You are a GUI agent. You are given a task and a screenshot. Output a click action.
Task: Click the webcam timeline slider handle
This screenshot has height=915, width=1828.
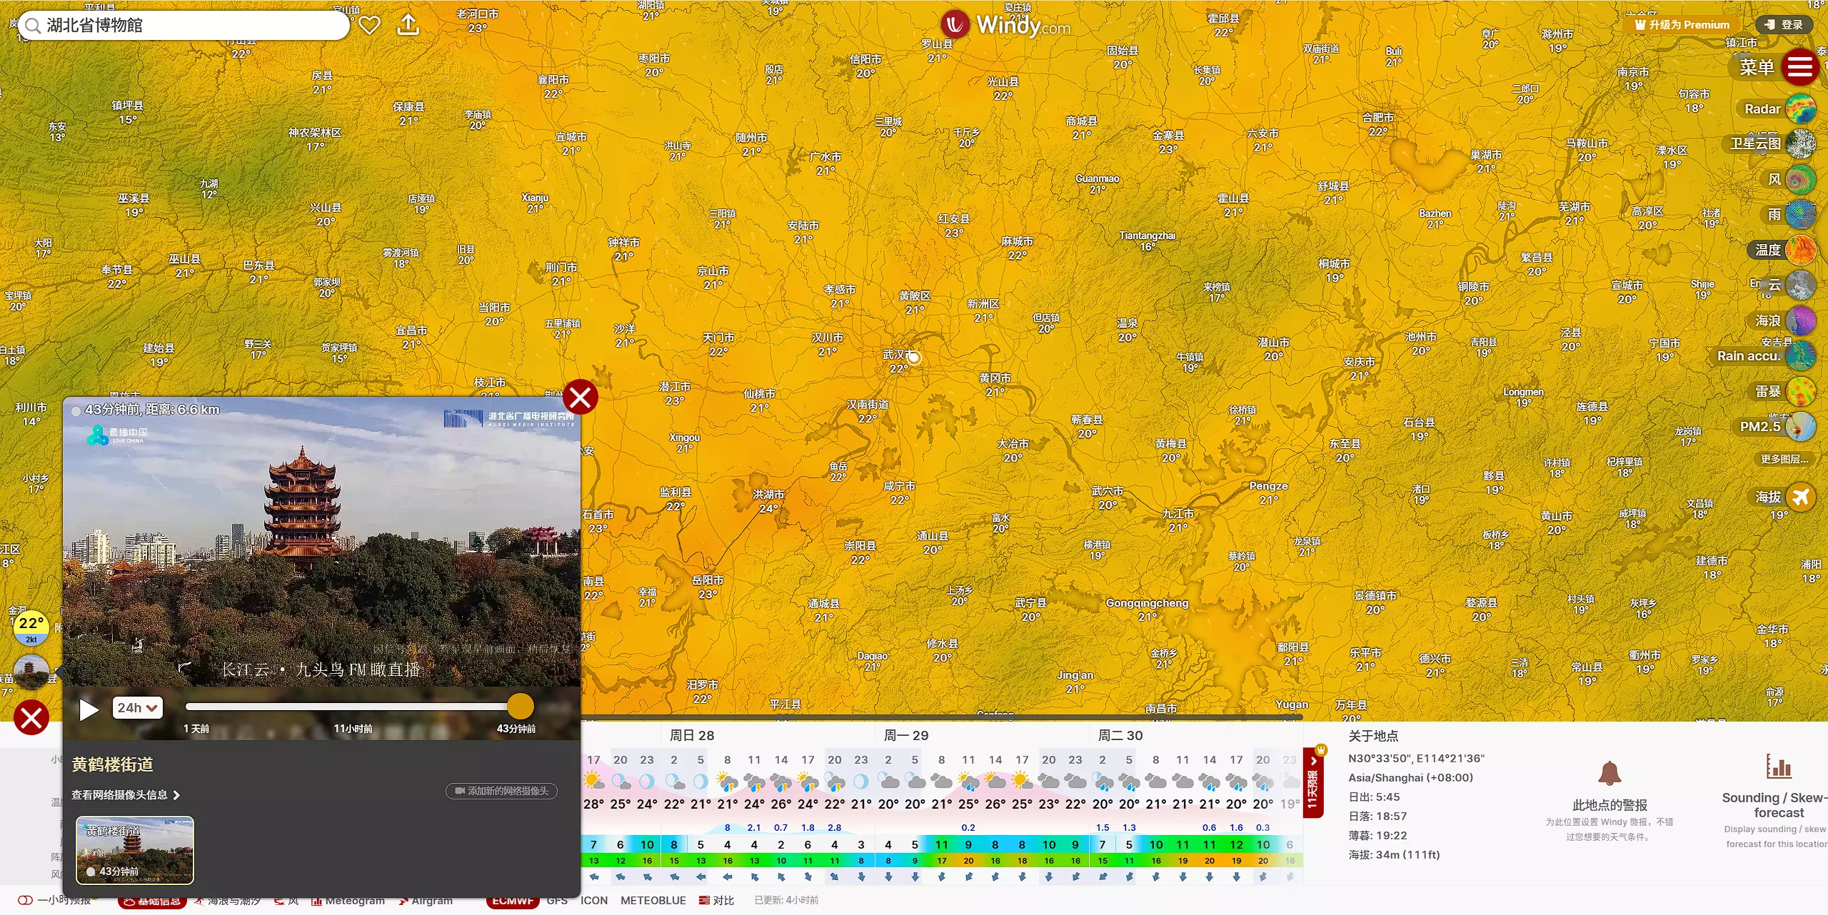[x=521, y=707]
